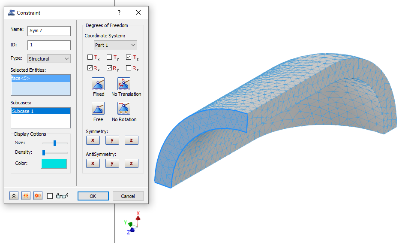
Task: Toggle the preview checkbox beside glasses icon
Action: [50, 196]
